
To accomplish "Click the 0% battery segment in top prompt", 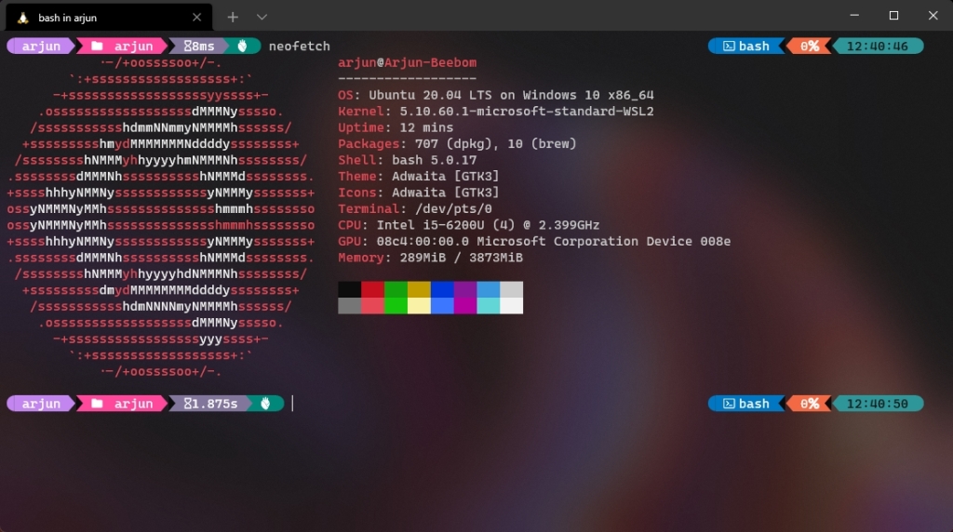I will [x=809, y=47].
